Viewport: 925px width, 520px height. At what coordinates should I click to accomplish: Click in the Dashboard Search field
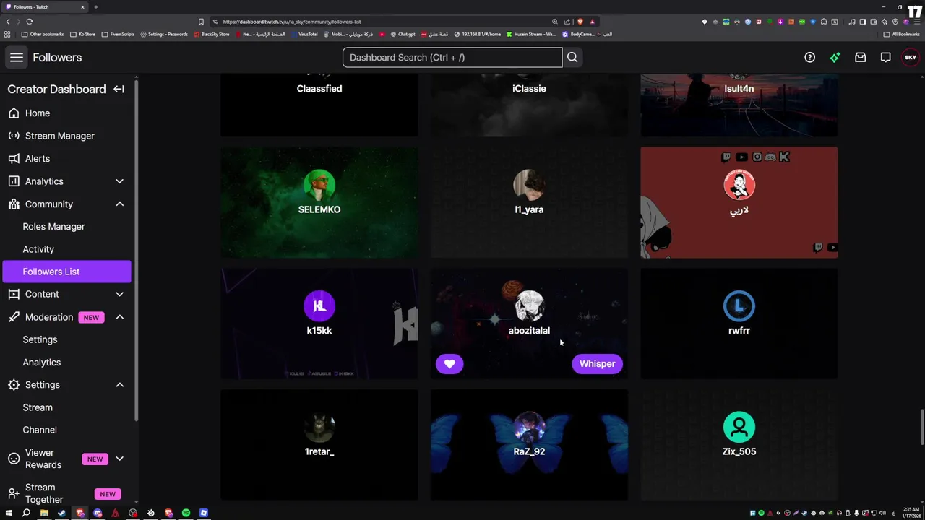point(452,58)
